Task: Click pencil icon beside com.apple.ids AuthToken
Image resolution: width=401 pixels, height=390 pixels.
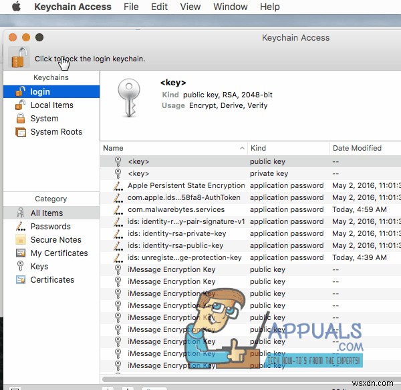Action: click(x=118, y=198)
